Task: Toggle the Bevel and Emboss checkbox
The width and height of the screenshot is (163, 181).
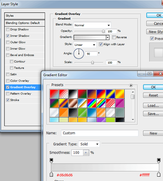Action: pos(8,55)
